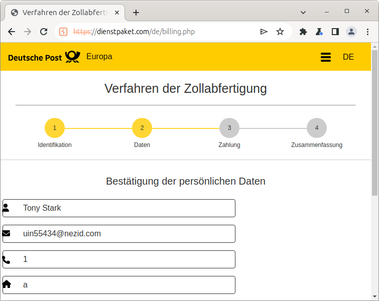Expand the tab search chevron

click(304, 12)
